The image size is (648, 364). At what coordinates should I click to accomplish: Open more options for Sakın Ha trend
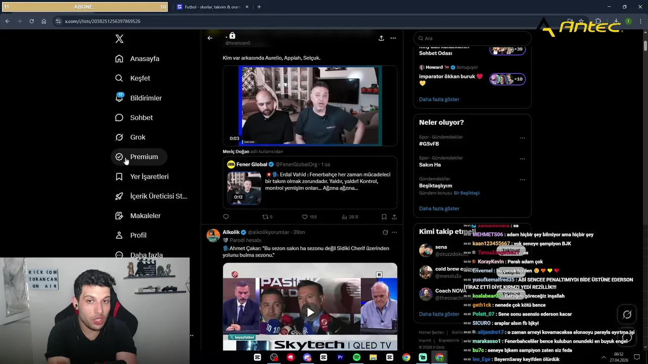click(x=522, y=159)
